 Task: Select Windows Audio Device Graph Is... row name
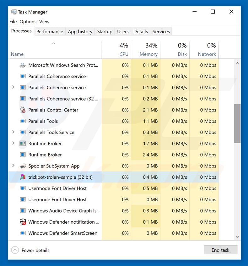64,211
